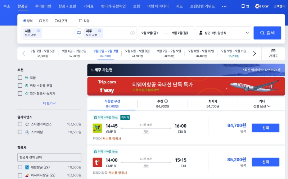Check 대한항공 (29) airline filter
This screenshot has height=179, width=288.
(20, 167)
